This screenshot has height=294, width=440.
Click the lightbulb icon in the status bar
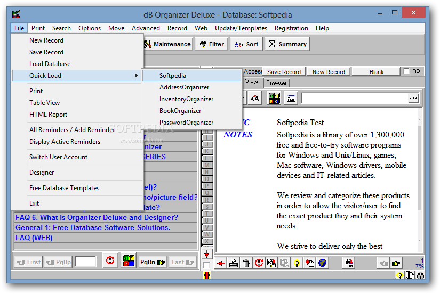[x=399, y=275]
